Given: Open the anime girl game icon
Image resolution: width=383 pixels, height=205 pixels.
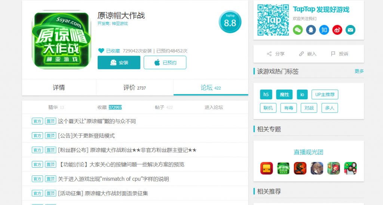Looking at the screenshot, I should coord(317,168).
